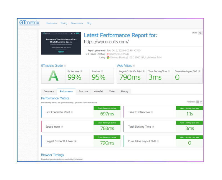Click the wpconsults.com site screenshot thumbnail
Image resolution: width=222 pixels, height=180 pixels.
point(61,43)
